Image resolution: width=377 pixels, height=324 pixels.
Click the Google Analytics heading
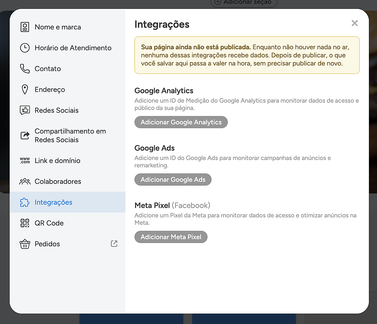click(164, 91)
